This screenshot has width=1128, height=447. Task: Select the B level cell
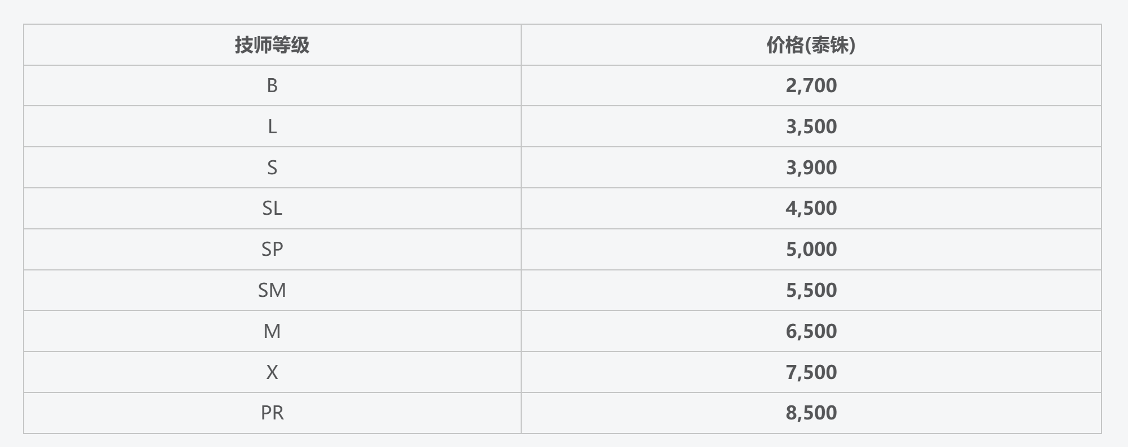(x=272, y=85)
